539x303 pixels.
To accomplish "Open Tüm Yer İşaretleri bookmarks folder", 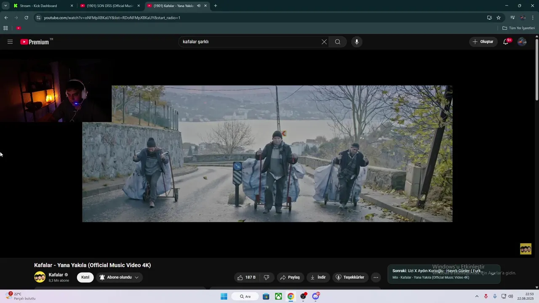I will point(518,28).
